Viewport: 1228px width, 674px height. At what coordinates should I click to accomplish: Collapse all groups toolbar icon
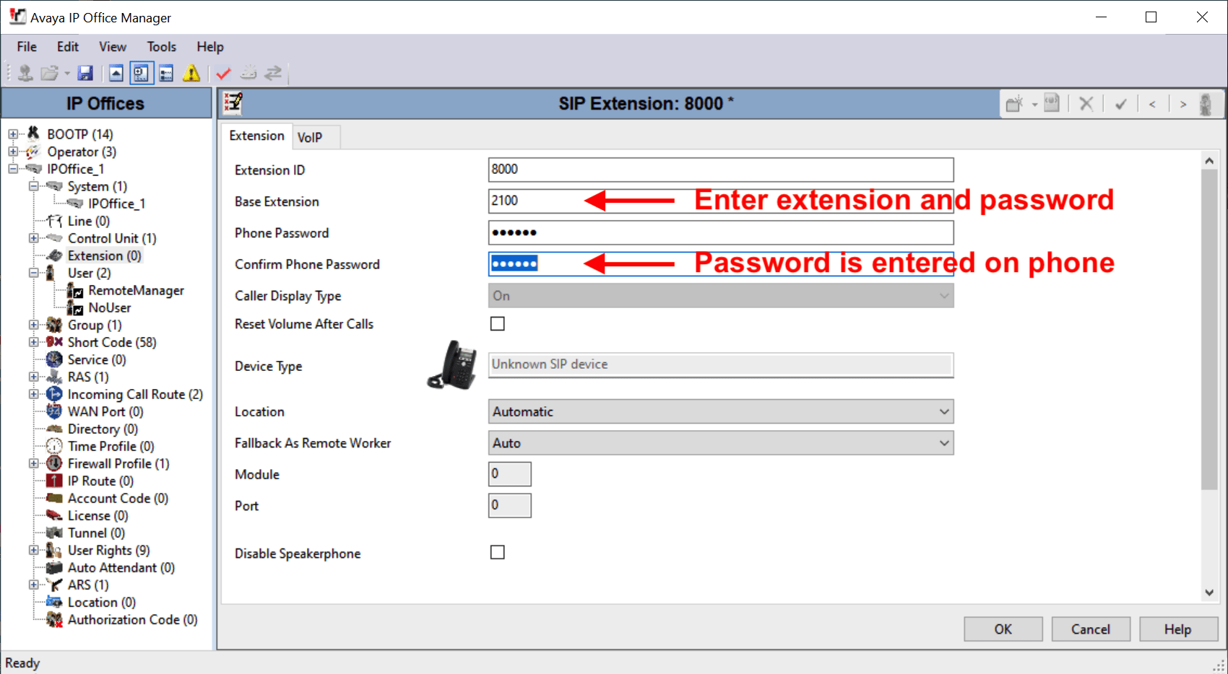116,73
